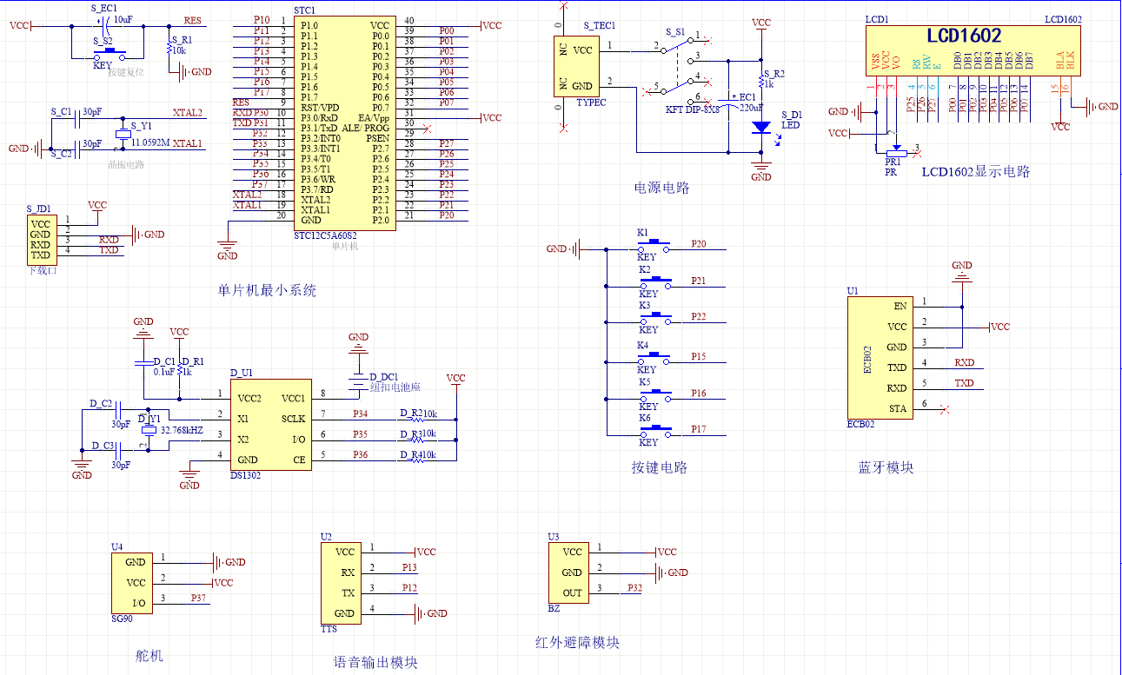Click the BZ infrared module U3
Screen dimensions: 1122x675
tap(571, 572)
